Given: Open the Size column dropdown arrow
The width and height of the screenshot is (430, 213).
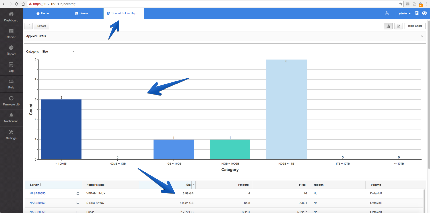Looking at the screenshot, I should 193,185.
